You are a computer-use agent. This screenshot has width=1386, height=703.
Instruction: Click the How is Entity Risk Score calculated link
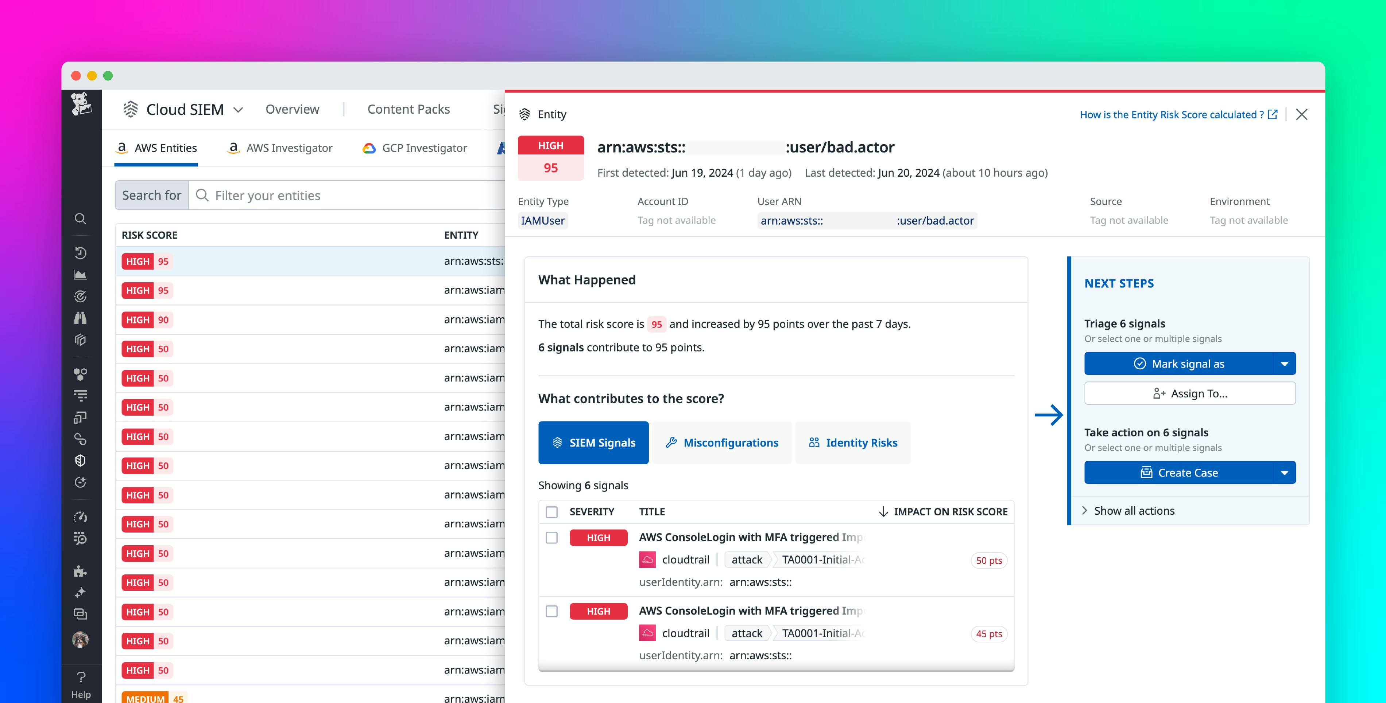(1173, 114)
